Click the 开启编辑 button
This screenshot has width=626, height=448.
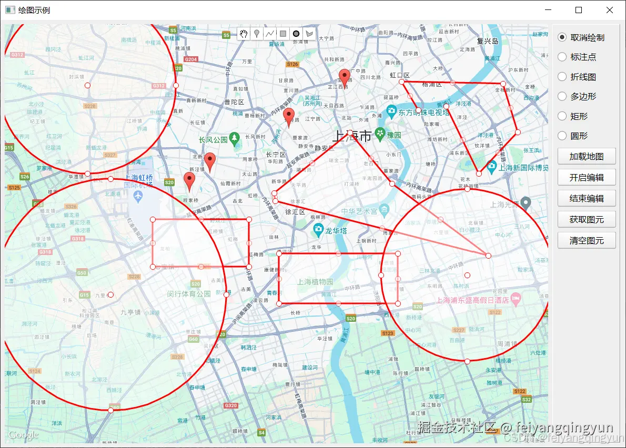[x=587, y=178]
